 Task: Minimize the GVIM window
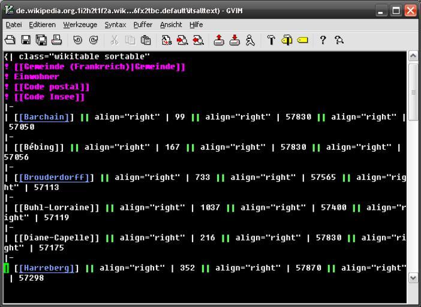381,11
